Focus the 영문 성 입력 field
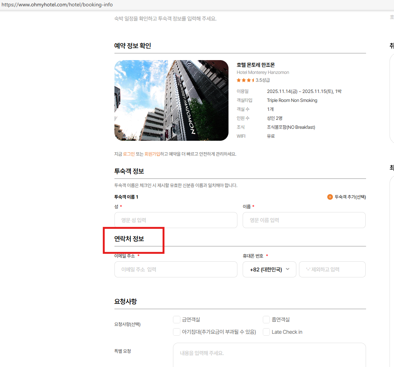The height and width of the screenshot is (367, 394). pyautogui.click(x=176, y=220)
